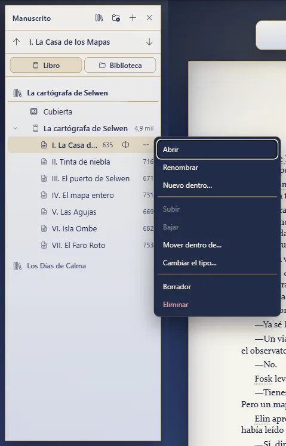Click document icon of V. Las Agujas
Screen dimensions: 286x446
(44, 212)
